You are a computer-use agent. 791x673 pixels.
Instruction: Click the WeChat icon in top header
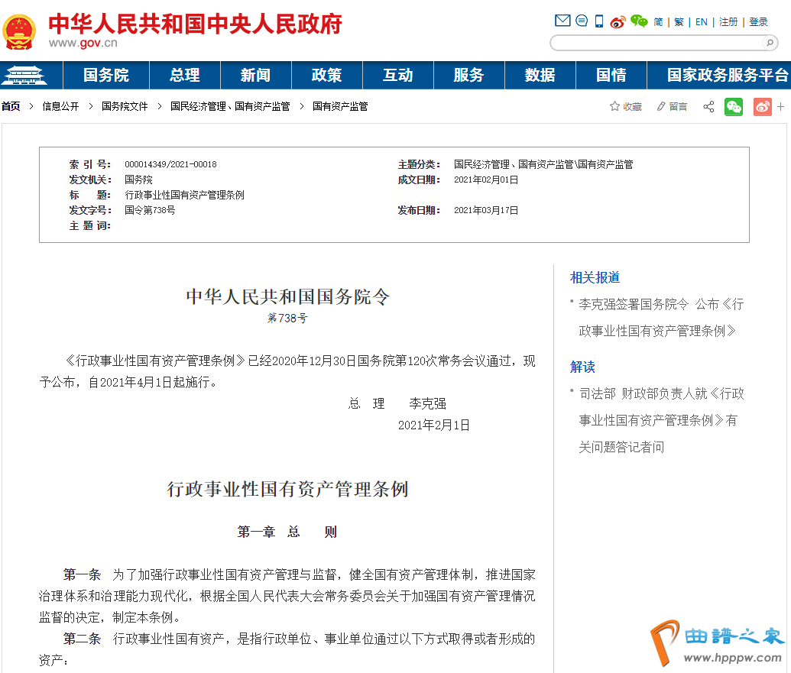pos(639,21)
